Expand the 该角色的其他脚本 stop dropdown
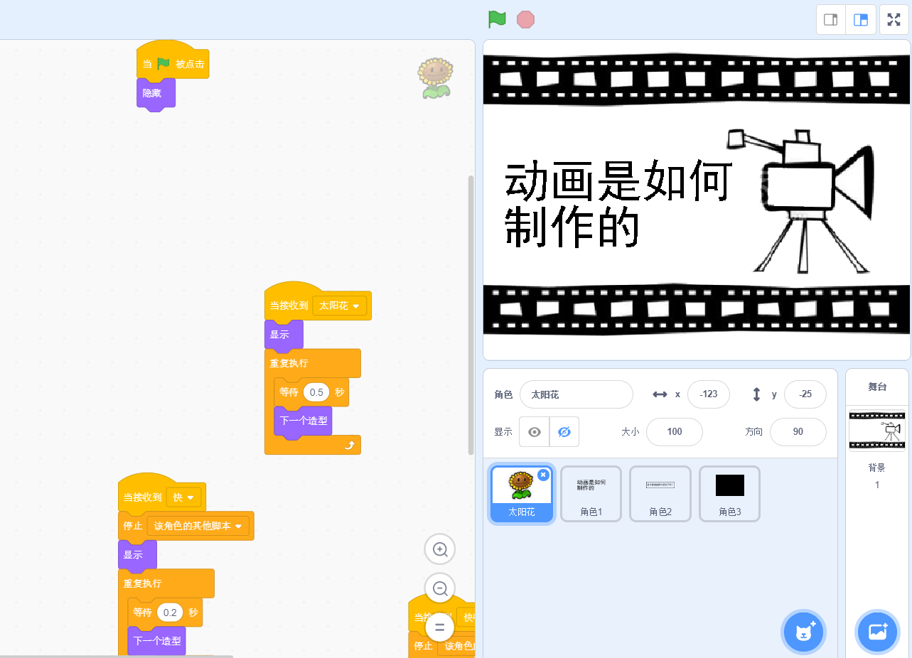The width and height of the screenshot is (912, 658). point(199,526)
